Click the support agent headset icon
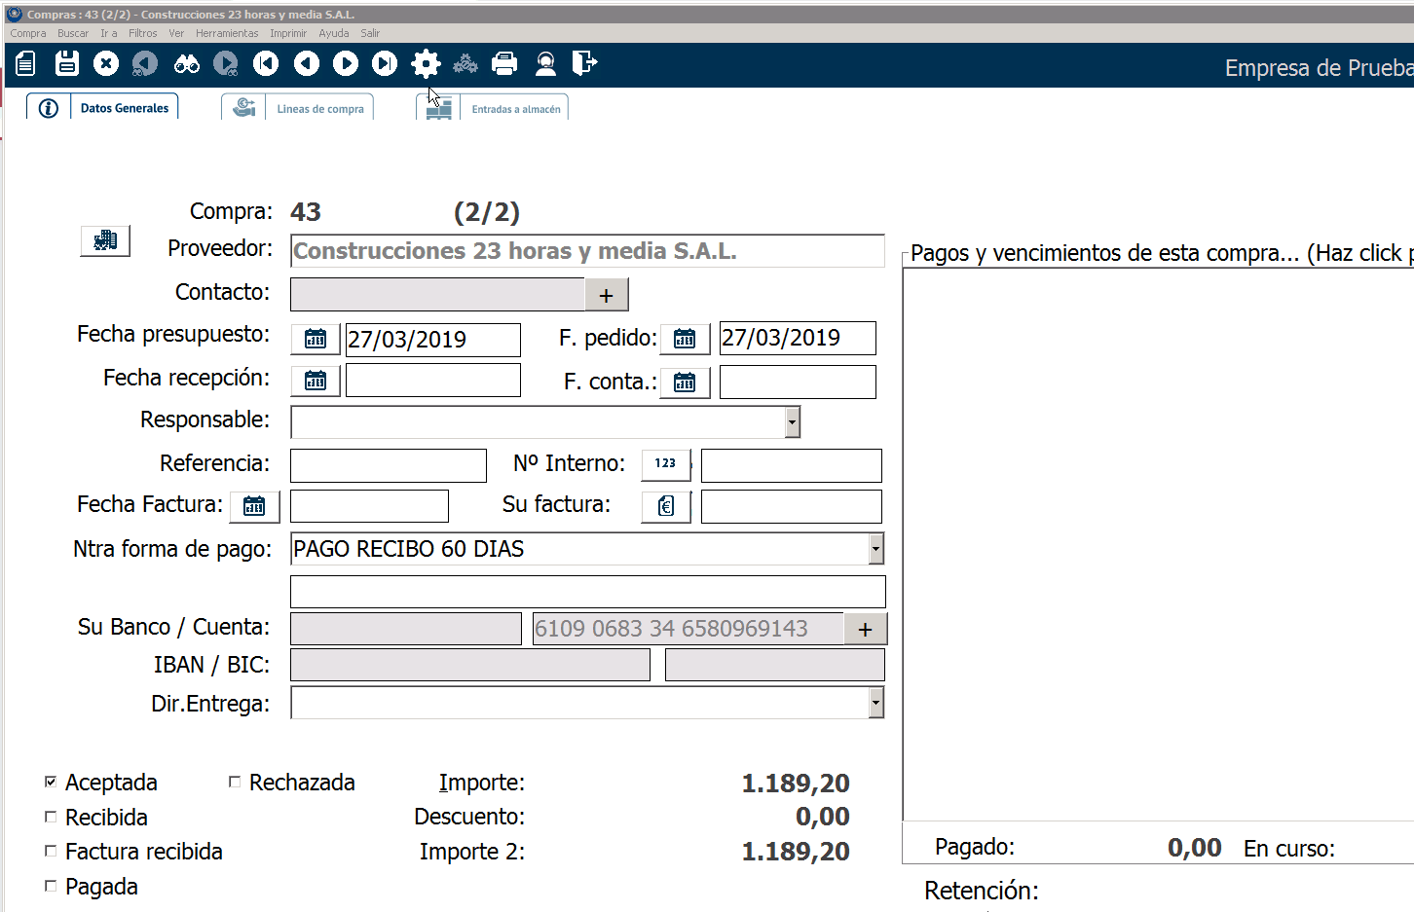1414x912 pixels. [545, 64]
